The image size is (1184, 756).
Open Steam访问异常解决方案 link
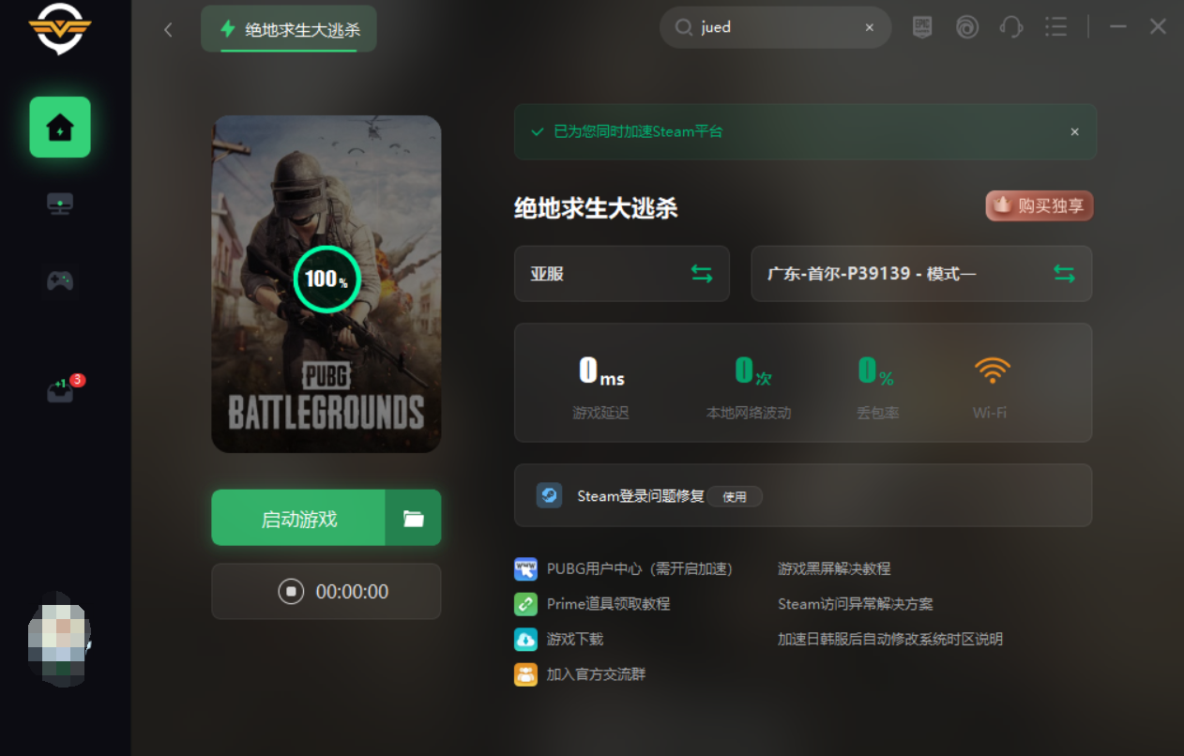(x=856, y=604)
